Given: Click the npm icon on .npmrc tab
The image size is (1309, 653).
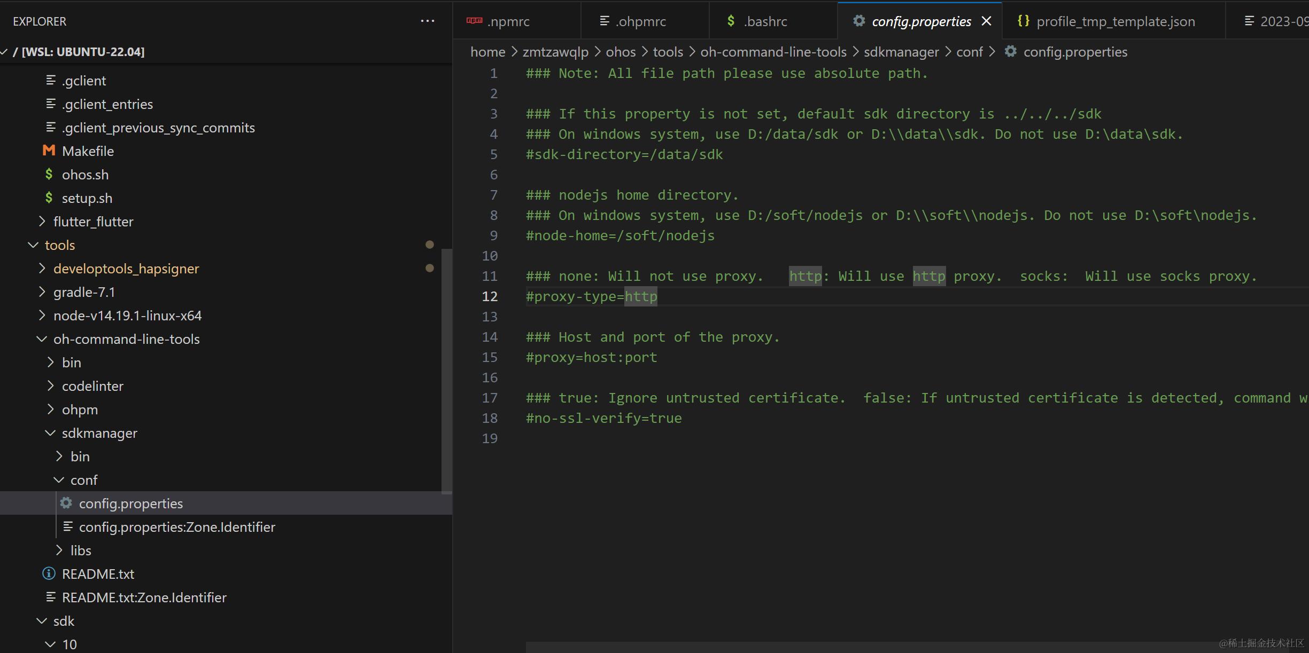Looking at the screenshot, I should [x=474, y=21].
